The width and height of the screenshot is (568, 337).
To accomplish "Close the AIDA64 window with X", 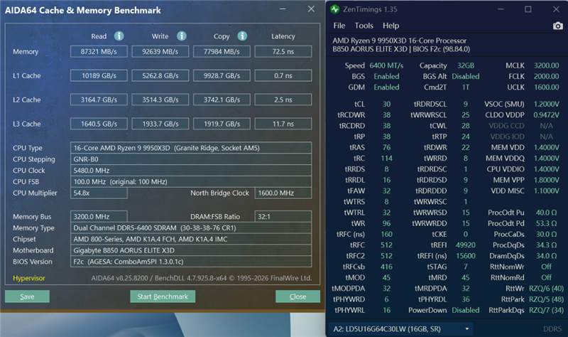I will pos(311,9).
